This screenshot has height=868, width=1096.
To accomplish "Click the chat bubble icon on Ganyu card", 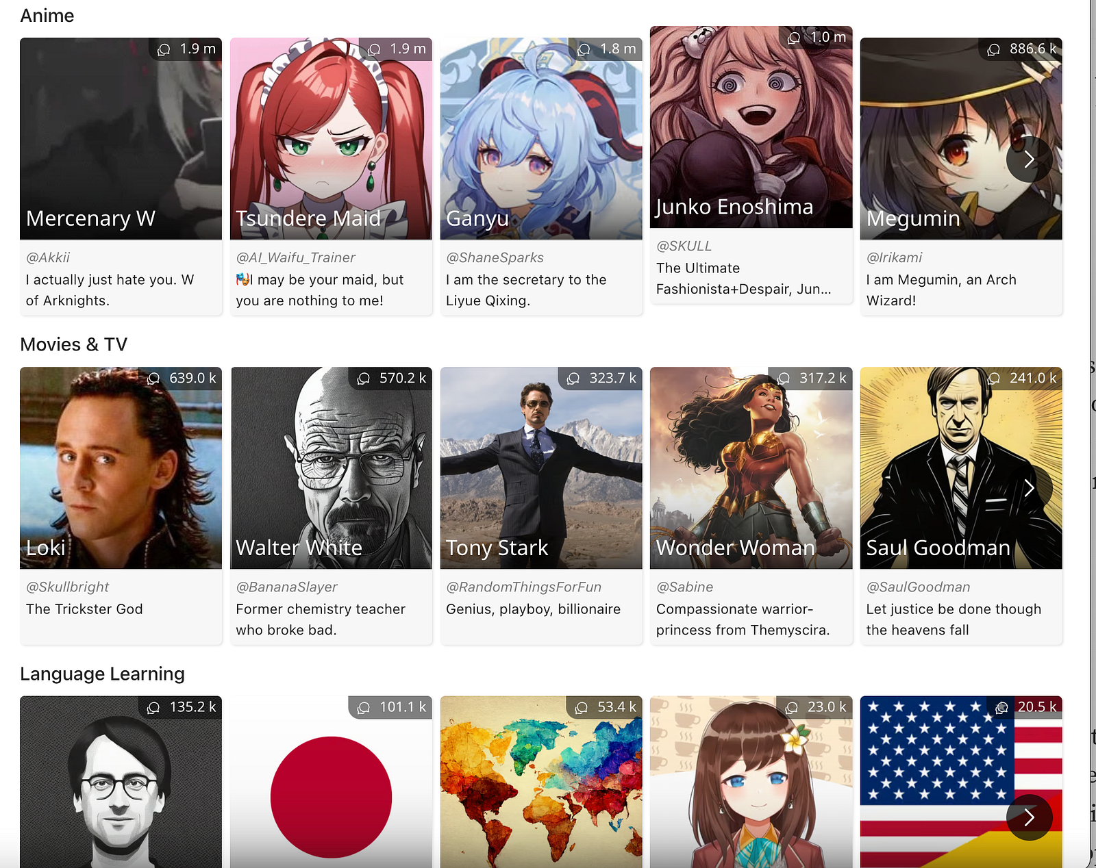I will click(x=584, y=49).
